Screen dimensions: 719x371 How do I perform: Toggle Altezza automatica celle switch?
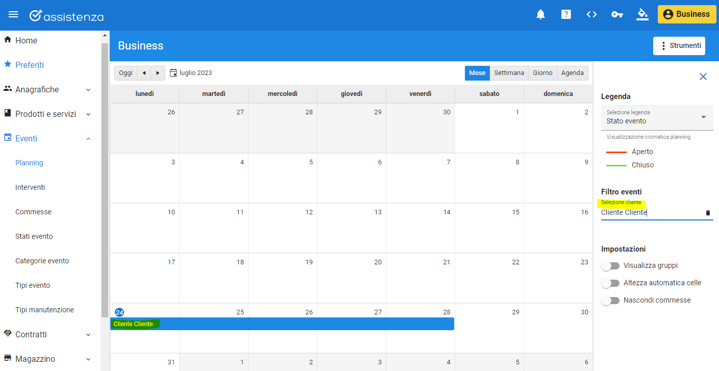[x=610, y=283]
